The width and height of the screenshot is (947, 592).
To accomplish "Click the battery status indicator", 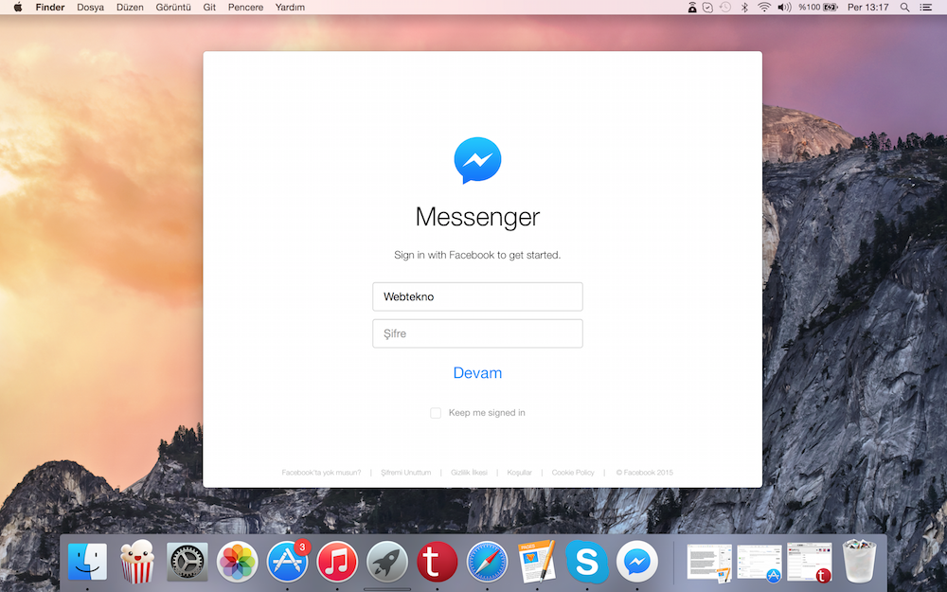I will pyautogui.click(x=818, y=8).
